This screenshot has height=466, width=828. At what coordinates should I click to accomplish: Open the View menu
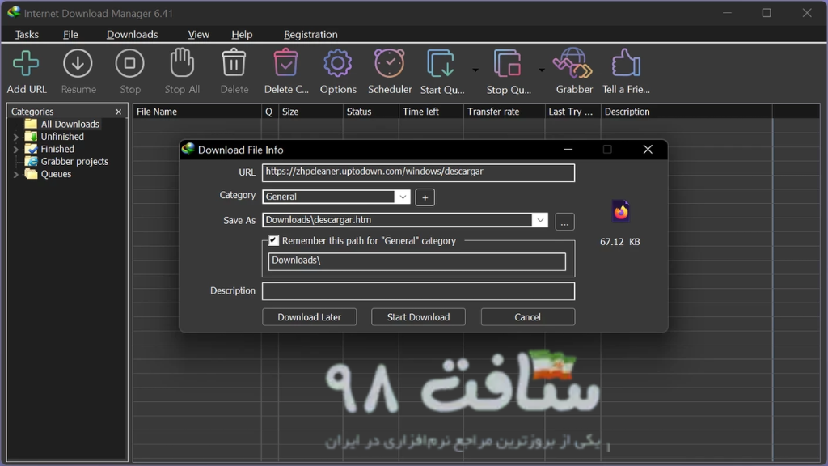coord(199,34)
